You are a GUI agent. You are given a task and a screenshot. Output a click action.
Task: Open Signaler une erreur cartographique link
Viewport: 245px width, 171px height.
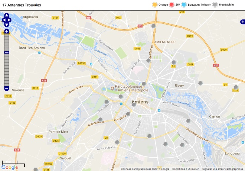coord(223,169)
